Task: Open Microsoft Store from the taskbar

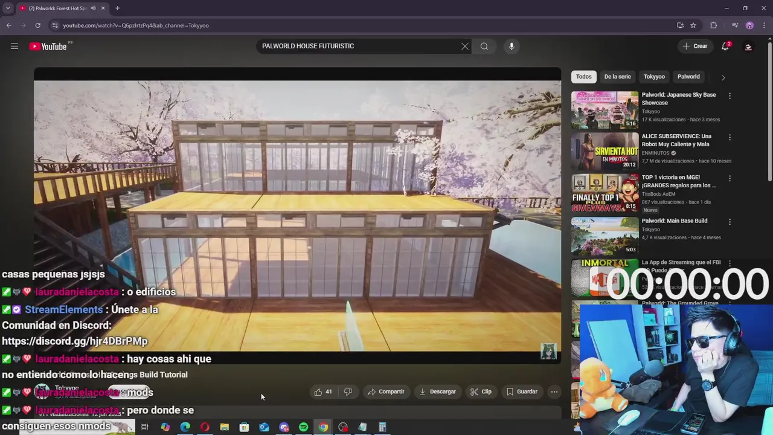Action: pos(244,427)
